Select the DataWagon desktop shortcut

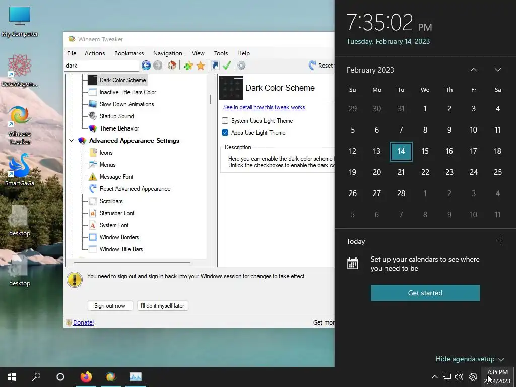[20, 71]
